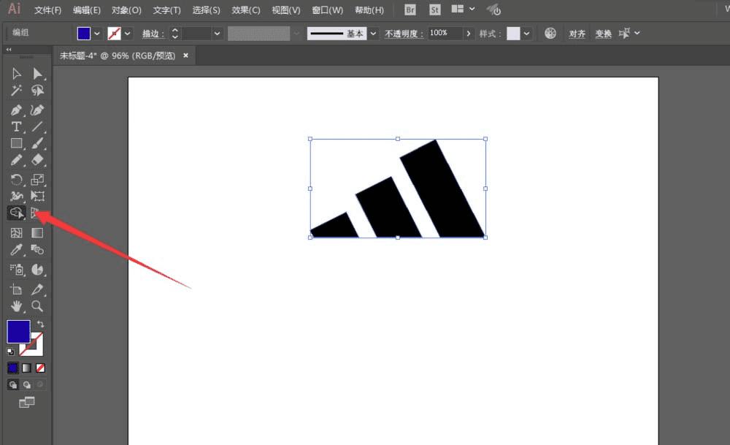
Task: Select the Shape Builder tool
Action: pyautogui.click(x=16, y=213)
